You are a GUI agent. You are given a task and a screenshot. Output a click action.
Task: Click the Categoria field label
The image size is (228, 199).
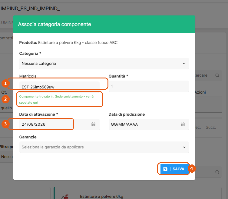click(x=30, y=54)
